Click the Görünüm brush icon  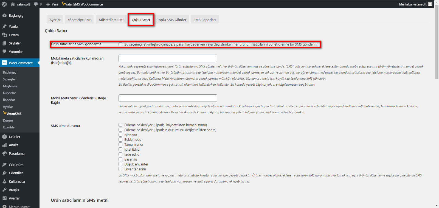click(4, 165)
